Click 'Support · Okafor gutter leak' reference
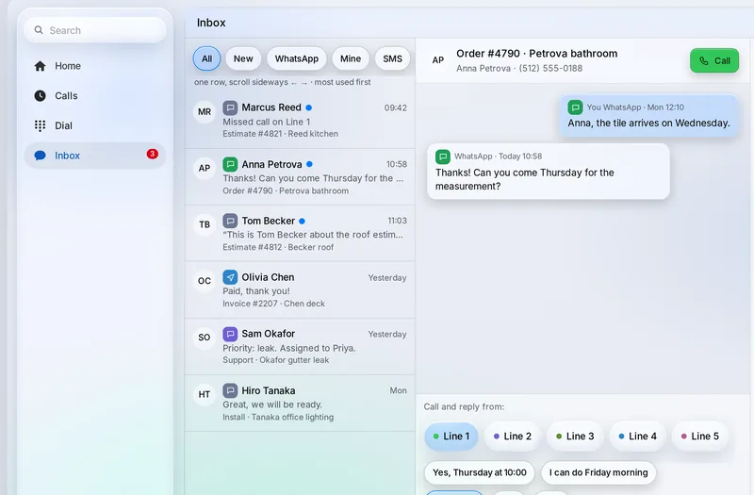The width and height of the screenshot is (754, 495). coord(276,360)
